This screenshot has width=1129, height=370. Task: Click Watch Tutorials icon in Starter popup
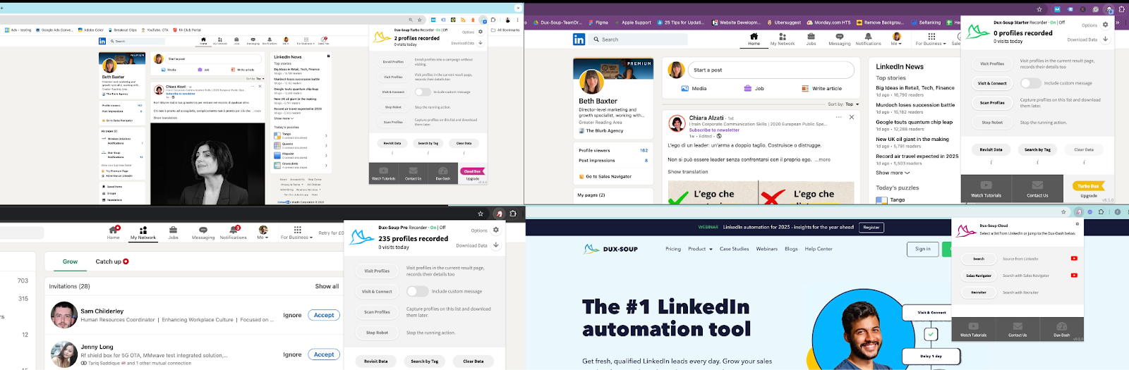[986, 185]
